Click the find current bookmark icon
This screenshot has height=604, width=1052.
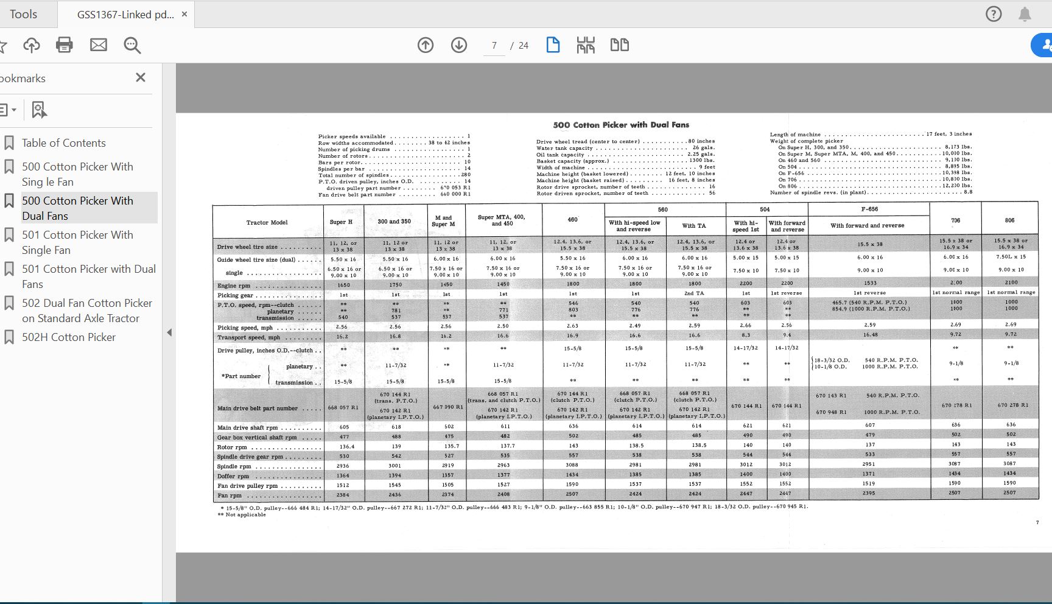[x=39, y=110]
